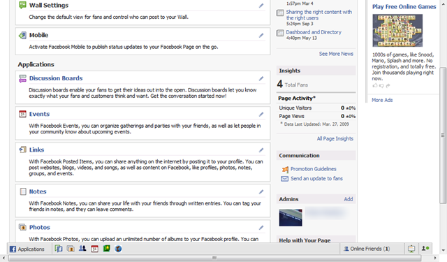This screenshot has width=447, height=262.
Task: Click Add next to Admins
Action: click(349, 199)
